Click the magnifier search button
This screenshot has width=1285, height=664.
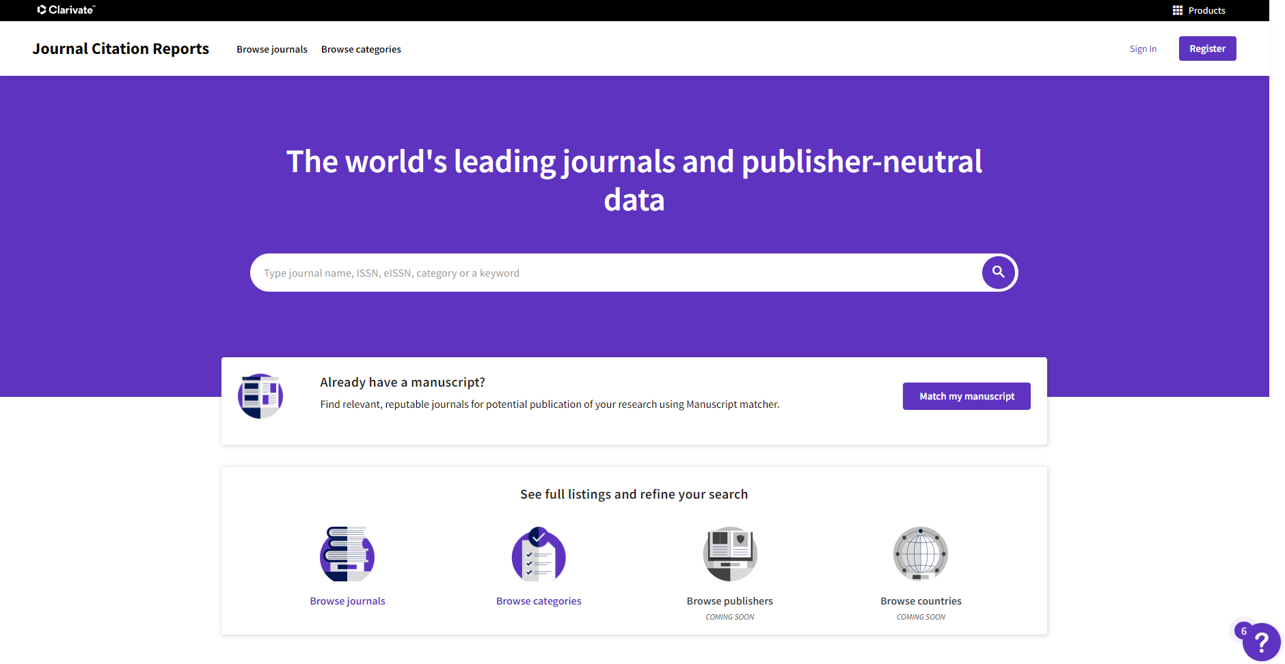[999, 273]
